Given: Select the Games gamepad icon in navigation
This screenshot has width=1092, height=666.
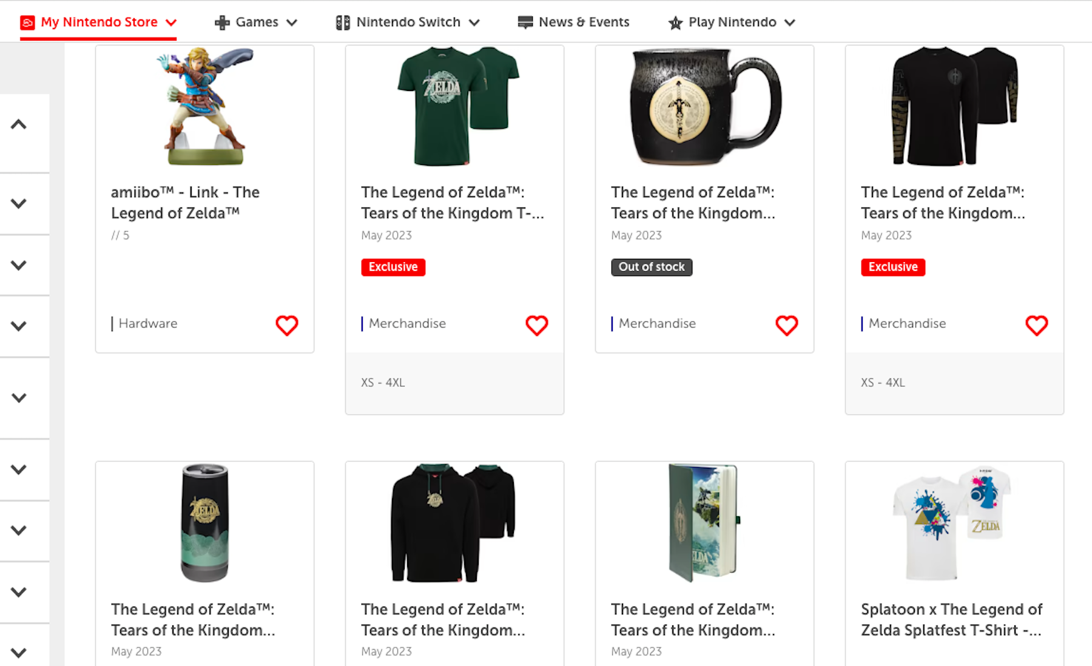Looking at the screenshot, I should point(222,22).
